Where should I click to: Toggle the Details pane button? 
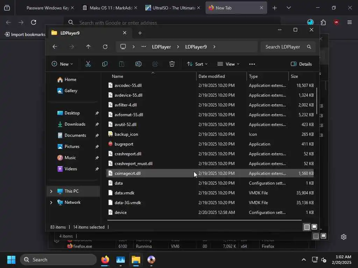301,64
